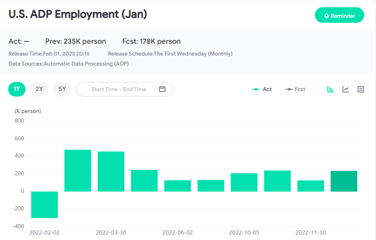Click the Start Time placeholder in date field
The height and width of the screenshot is (240, 376).
[104, 89]
